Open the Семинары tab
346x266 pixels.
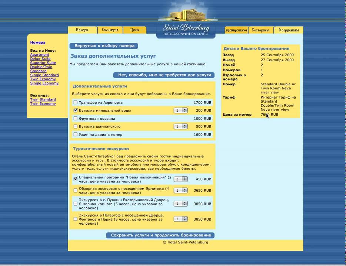tap(110, 30)
